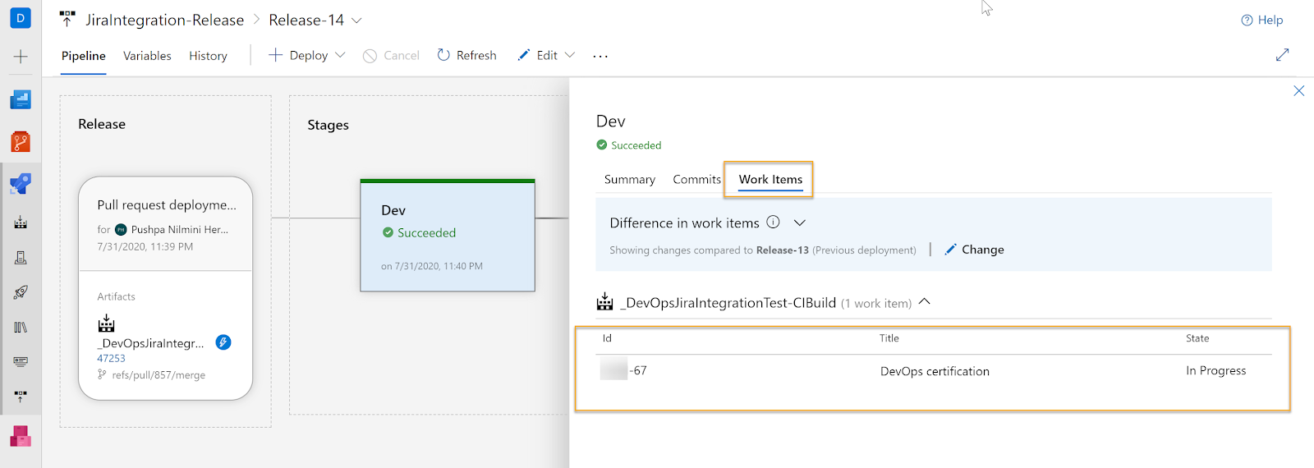Open Azure Repos sidebar icon

[21, 142]
